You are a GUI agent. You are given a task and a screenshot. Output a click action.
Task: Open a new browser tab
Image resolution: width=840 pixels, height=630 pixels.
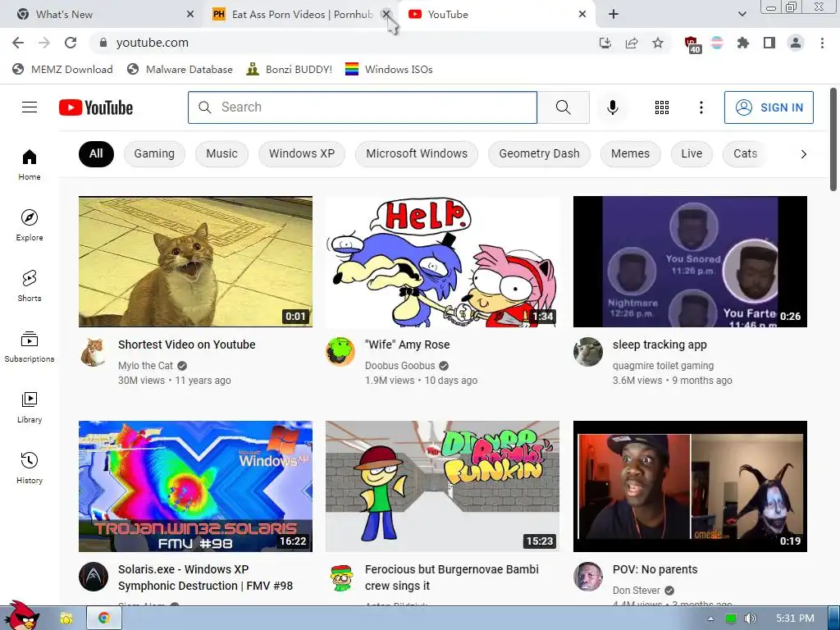614,15
